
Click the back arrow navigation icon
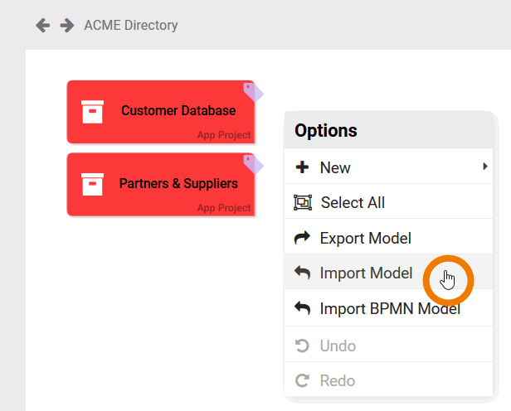[43, 26]
